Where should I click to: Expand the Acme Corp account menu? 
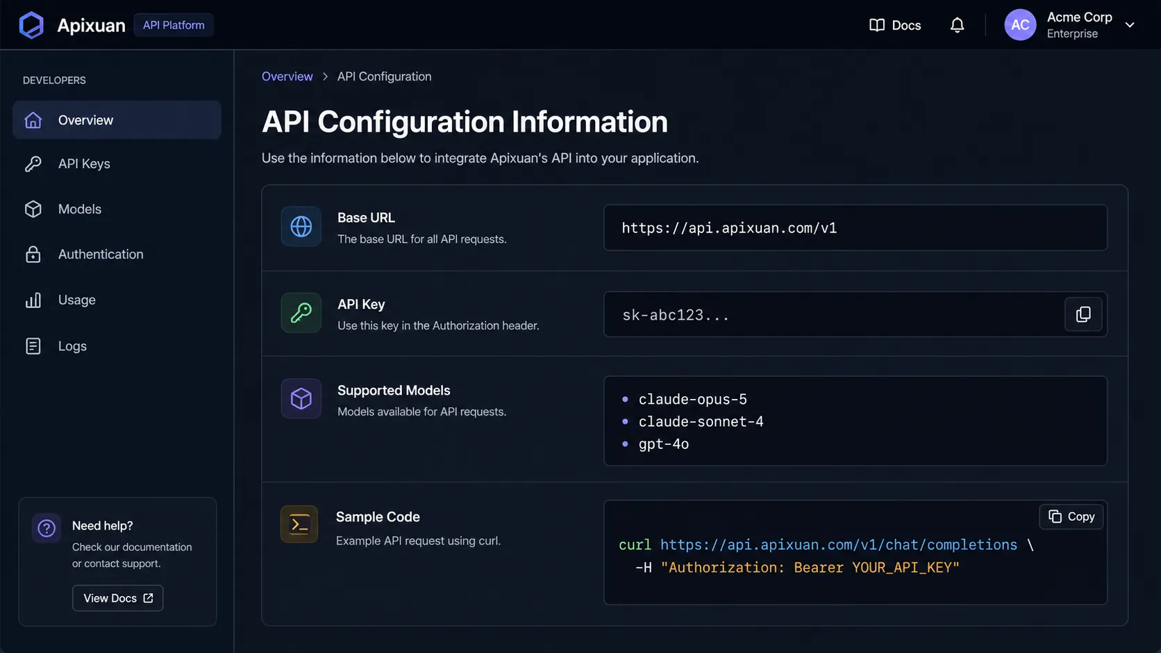coord(1130,25)
